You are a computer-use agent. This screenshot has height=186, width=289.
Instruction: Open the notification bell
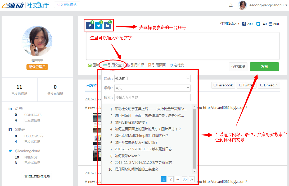231,5
